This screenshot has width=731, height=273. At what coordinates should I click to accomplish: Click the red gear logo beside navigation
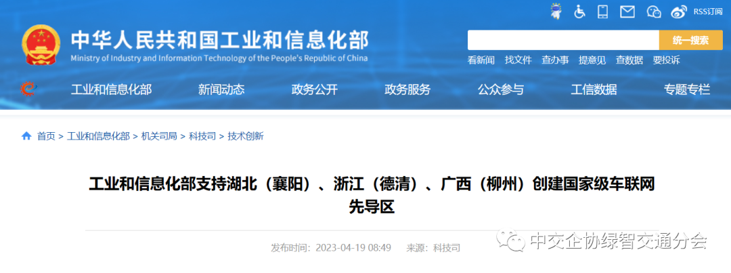[x=28, y=88]
